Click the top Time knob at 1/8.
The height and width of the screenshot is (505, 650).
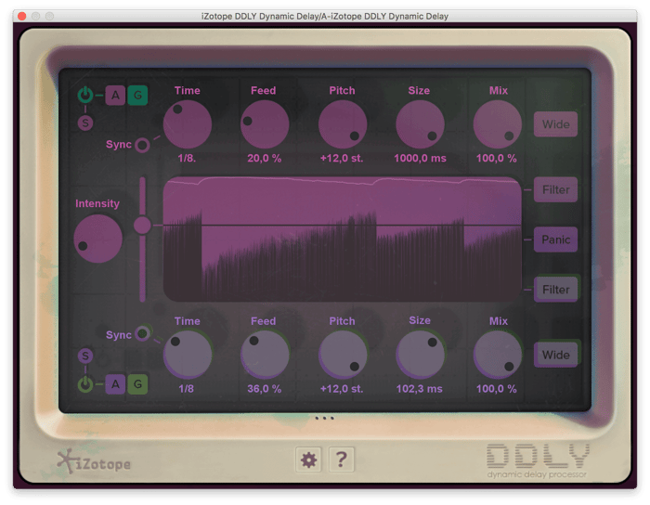[188, 124]
